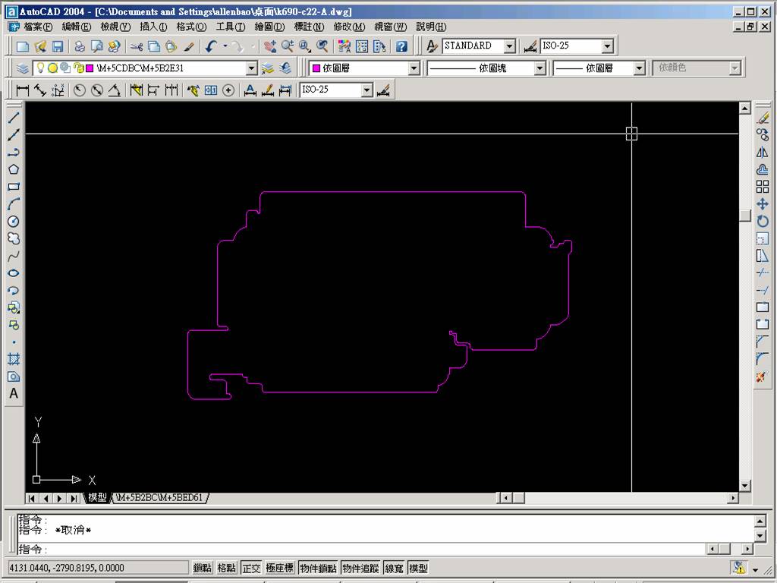This screenshot has width=777, height=583.
Task: Toggle the 線寬 lineweight button
Action: [x=394, y=568]
